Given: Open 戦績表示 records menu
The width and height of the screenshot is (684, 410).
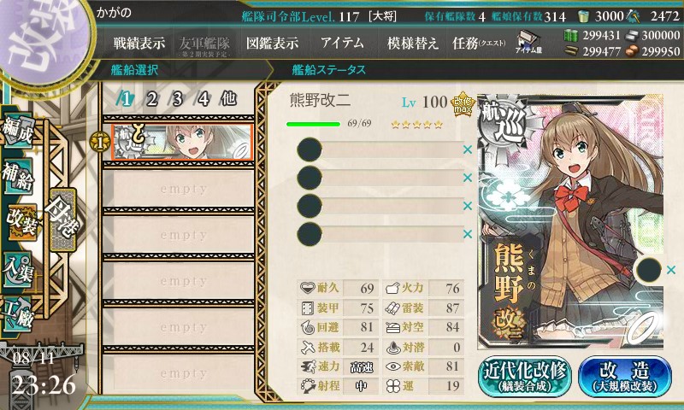Looking at the screenshot, I should [x=139, y=43].
